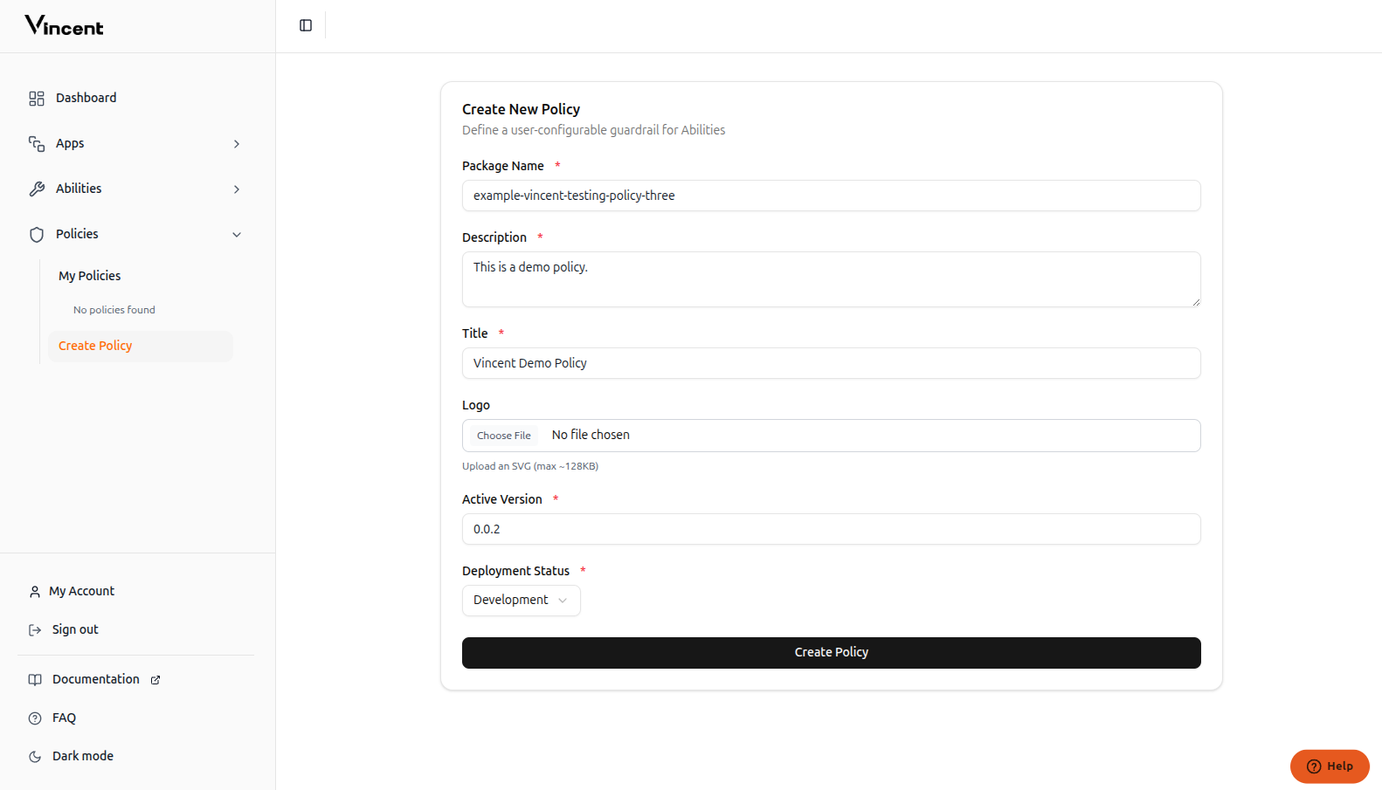Select the Abilities wrench icon
Image resolution: width=1382 pixels, height=790 pixels.
click(36, 189)
